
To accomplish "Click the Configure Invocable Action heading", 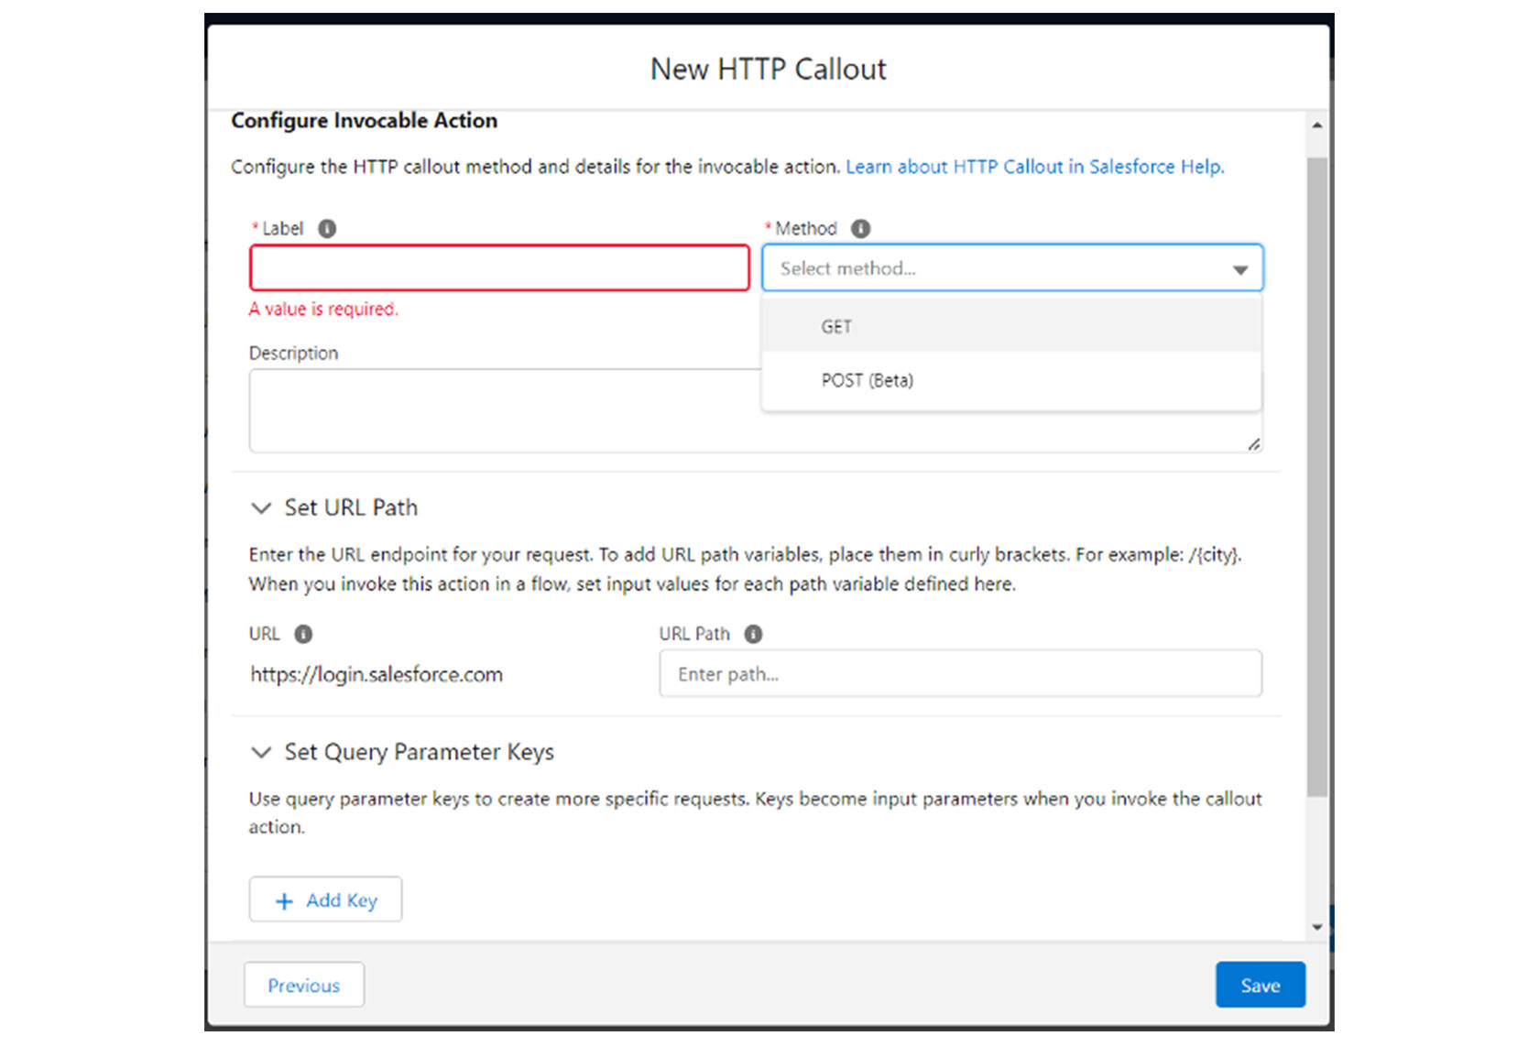I will click(365, 121).
